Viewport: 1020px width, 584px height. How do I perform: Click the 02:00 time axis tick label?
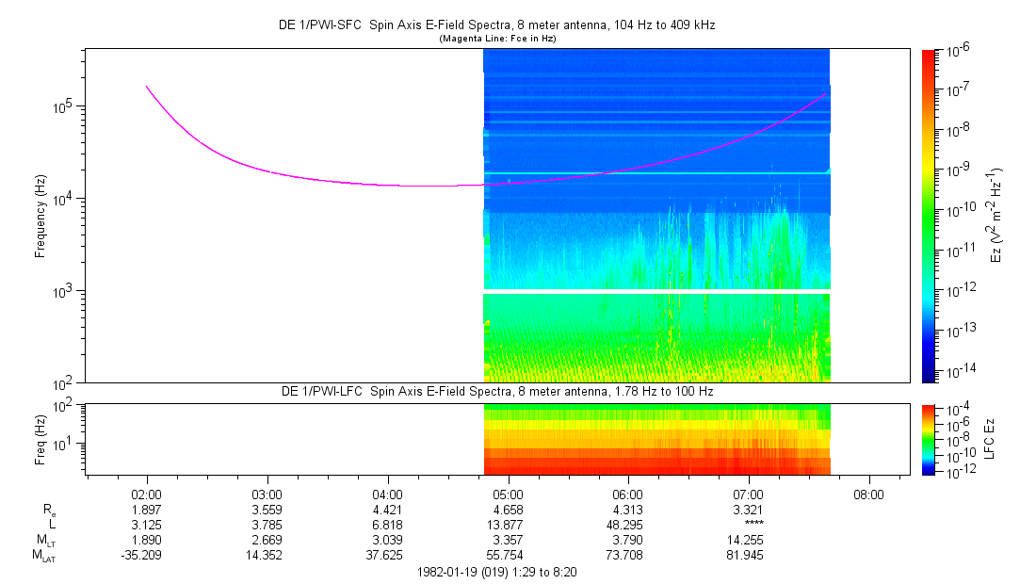tap(147, 494)
